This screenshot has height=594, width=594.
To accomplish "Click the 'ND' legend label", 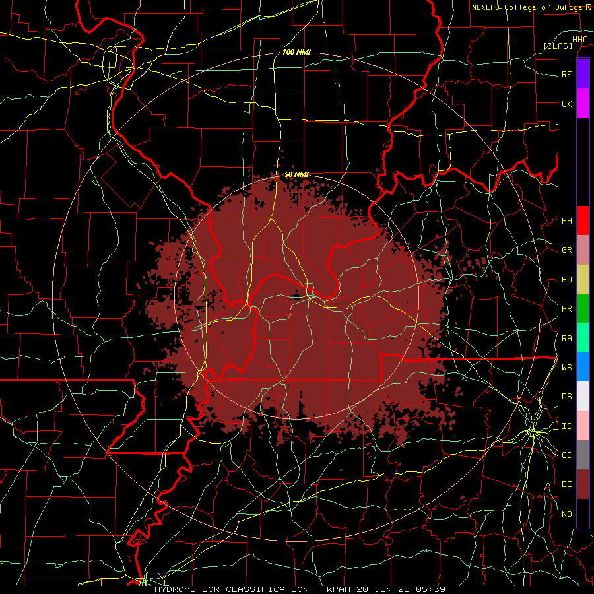I will pos(567,514).
